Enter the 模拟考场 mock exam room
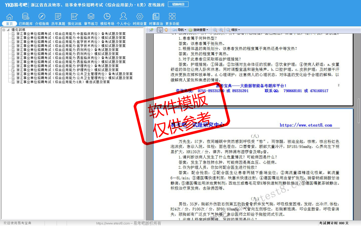The height and width of the screenshot is (226, 361). pyautogui.click(x=107, y=19)
